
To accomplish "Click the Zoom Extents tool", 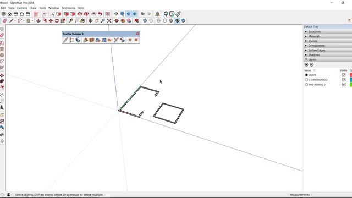I will [109, 21].
